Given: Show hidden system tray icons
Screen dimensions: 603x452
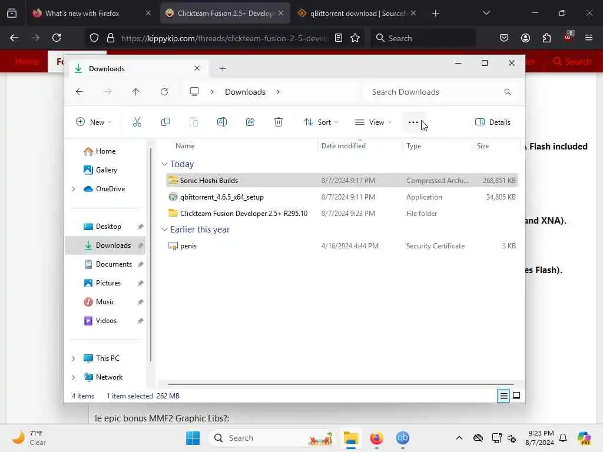Looking at the screenshot, I should pos(459,438).
